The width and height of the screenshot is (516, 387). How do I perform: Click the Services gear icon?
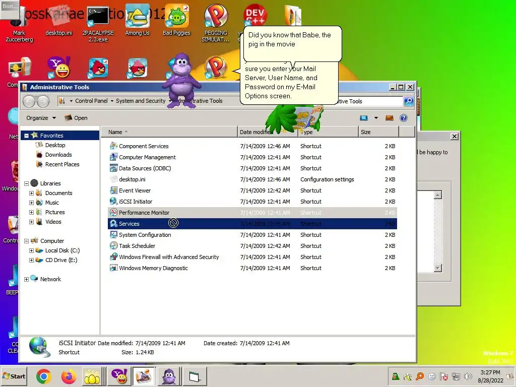[113, 223]
